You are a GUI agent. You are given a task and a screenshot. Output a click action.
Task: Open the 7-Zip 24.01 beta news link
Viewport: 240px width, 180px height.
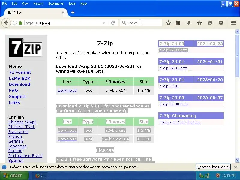pos(173,68)
